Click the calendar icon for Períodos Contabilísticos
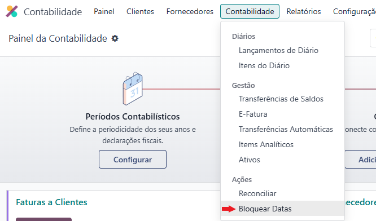This screenshot has width=376, height=221. (x=133, y=89)
